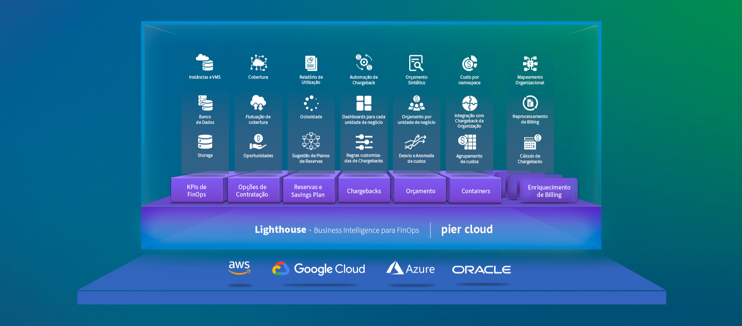Open the Dashboards para cada unidade tiles icon

pos(364,103)
